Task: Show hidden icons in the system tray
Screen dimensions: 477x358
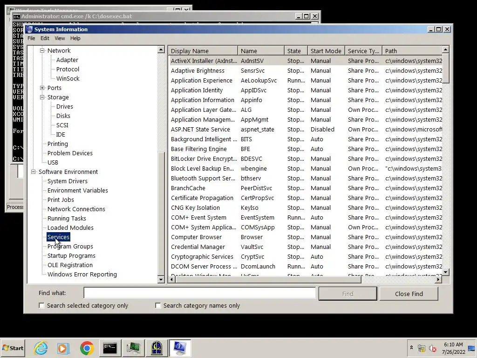Action: (411, 348)
